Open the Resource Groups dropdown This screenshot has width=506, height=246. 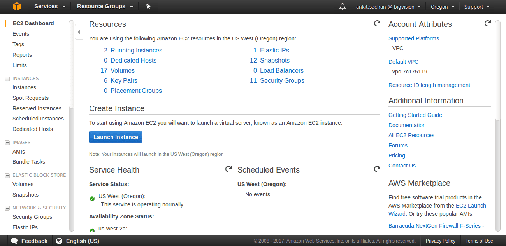pos(105,7)
